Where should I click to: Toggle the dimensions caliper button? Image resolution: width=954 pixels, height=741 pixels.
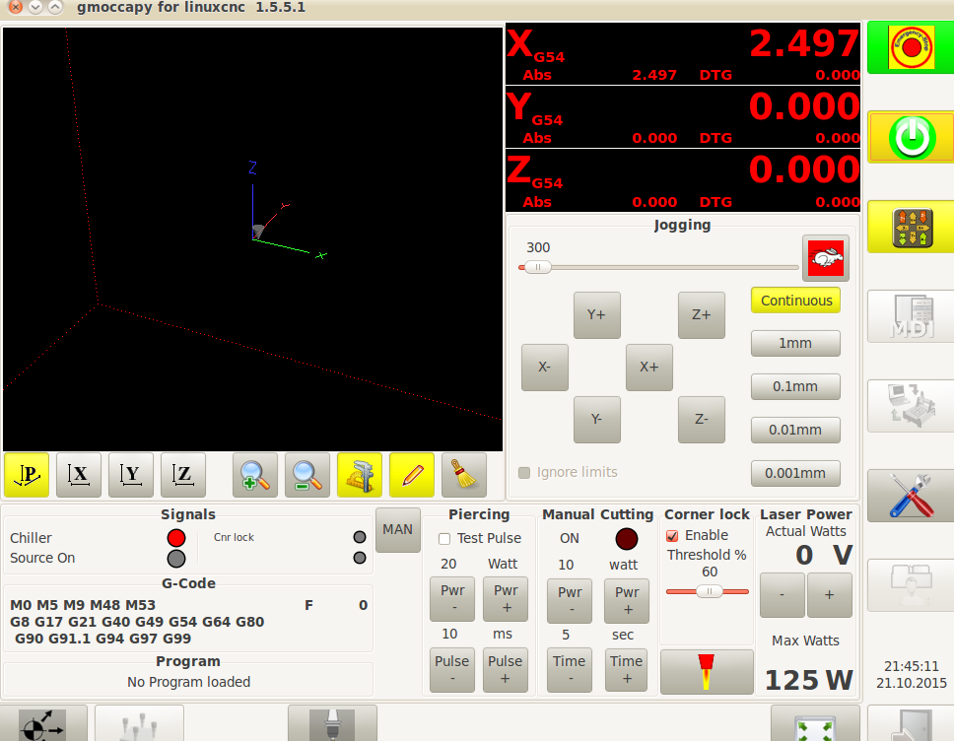(360, 475)
